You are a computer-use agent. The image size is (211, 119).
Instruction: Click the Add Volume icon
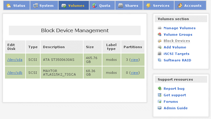click(x=160, y=47)
